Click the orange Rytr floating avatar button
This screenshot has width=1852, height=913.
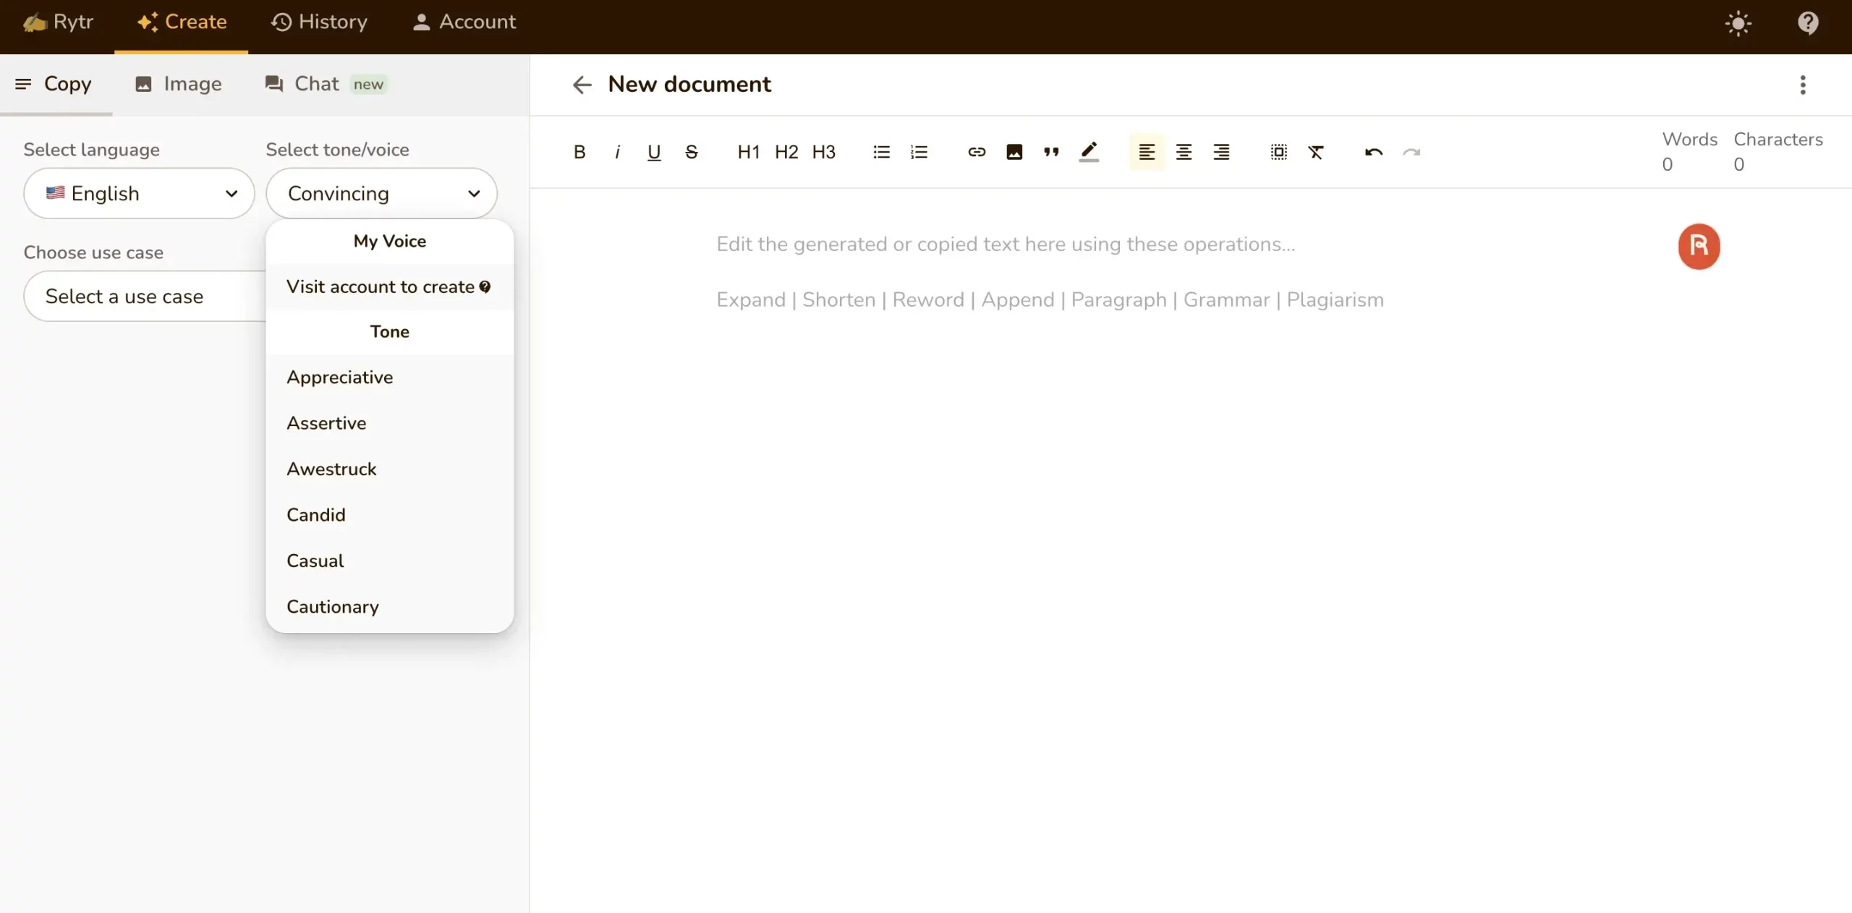pos(1699,246)
